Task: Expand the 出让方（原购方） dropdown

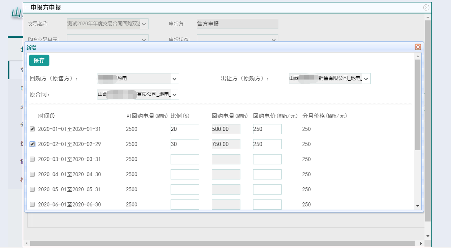Action: (366, 78)
